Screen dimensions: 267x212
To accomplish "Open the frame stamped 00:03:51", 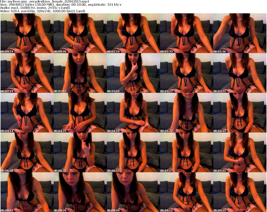I will point(240,73).
